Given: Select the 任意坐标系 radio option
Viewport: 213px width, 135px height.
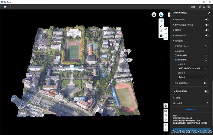Looking at the screenshot, I should [176, 55].
